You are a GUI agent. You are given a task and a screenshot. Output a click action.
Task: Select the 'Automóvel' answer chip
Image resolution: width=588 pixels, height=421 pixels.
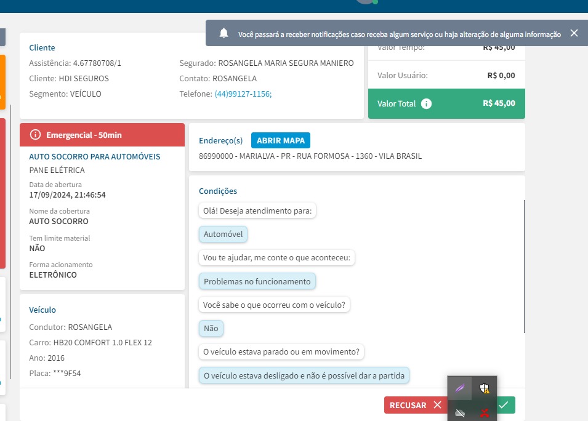tap(223, 235)
